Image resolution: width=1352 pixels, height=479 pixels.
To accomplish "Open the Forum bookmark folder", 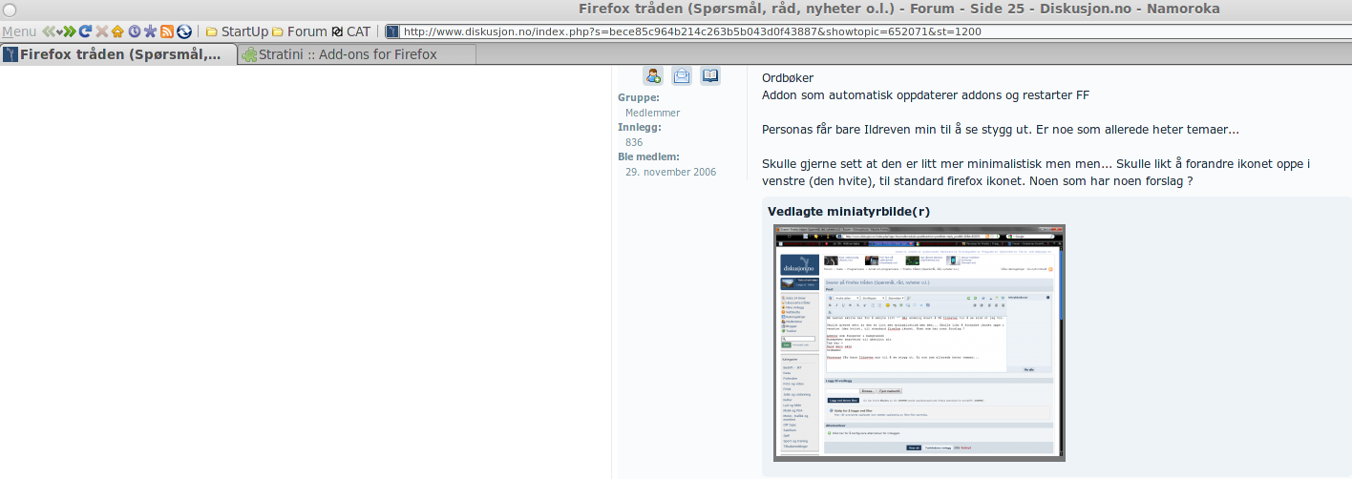I will [x=299, y=31].
